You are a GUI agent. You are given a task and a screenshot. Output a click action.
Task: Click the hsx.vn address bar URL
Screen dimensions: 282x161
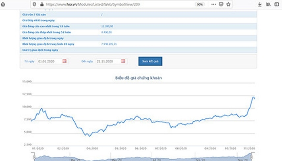93,4
